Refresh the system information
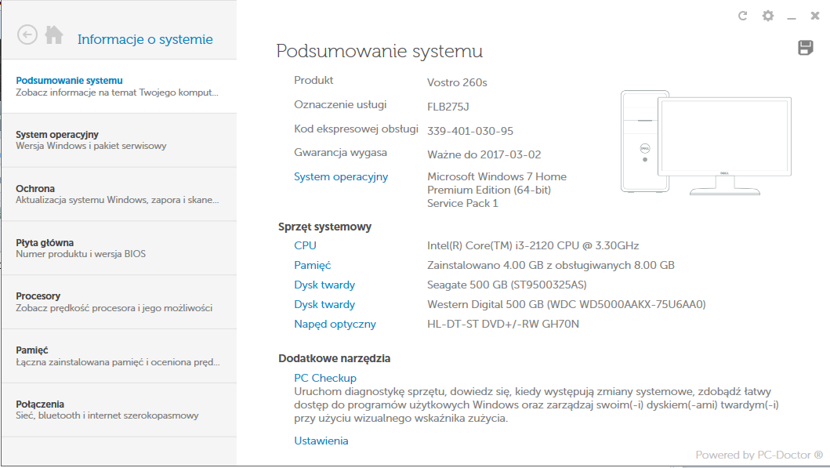This screenshot has width=830, height=468. click(743, 16)
